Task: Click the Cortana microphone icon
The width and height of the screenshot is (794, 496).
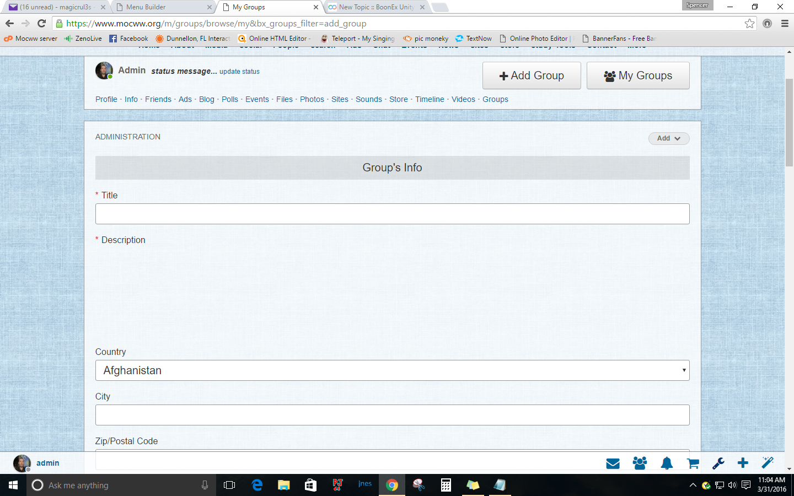Action: point(205,485)
